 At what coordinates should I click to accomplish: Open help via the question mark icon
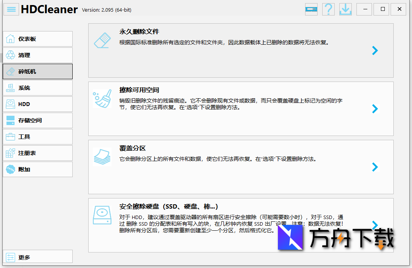[x=328, y=9]
